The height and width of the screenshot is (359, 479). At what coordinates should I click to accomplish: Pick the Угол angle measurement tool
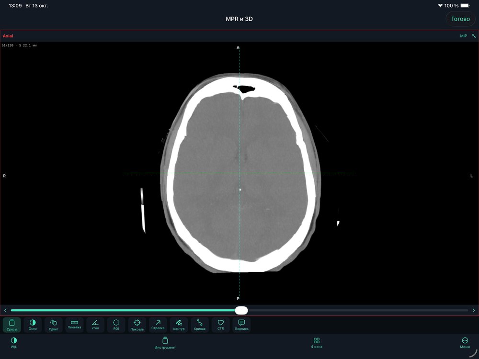pos(95,325)
